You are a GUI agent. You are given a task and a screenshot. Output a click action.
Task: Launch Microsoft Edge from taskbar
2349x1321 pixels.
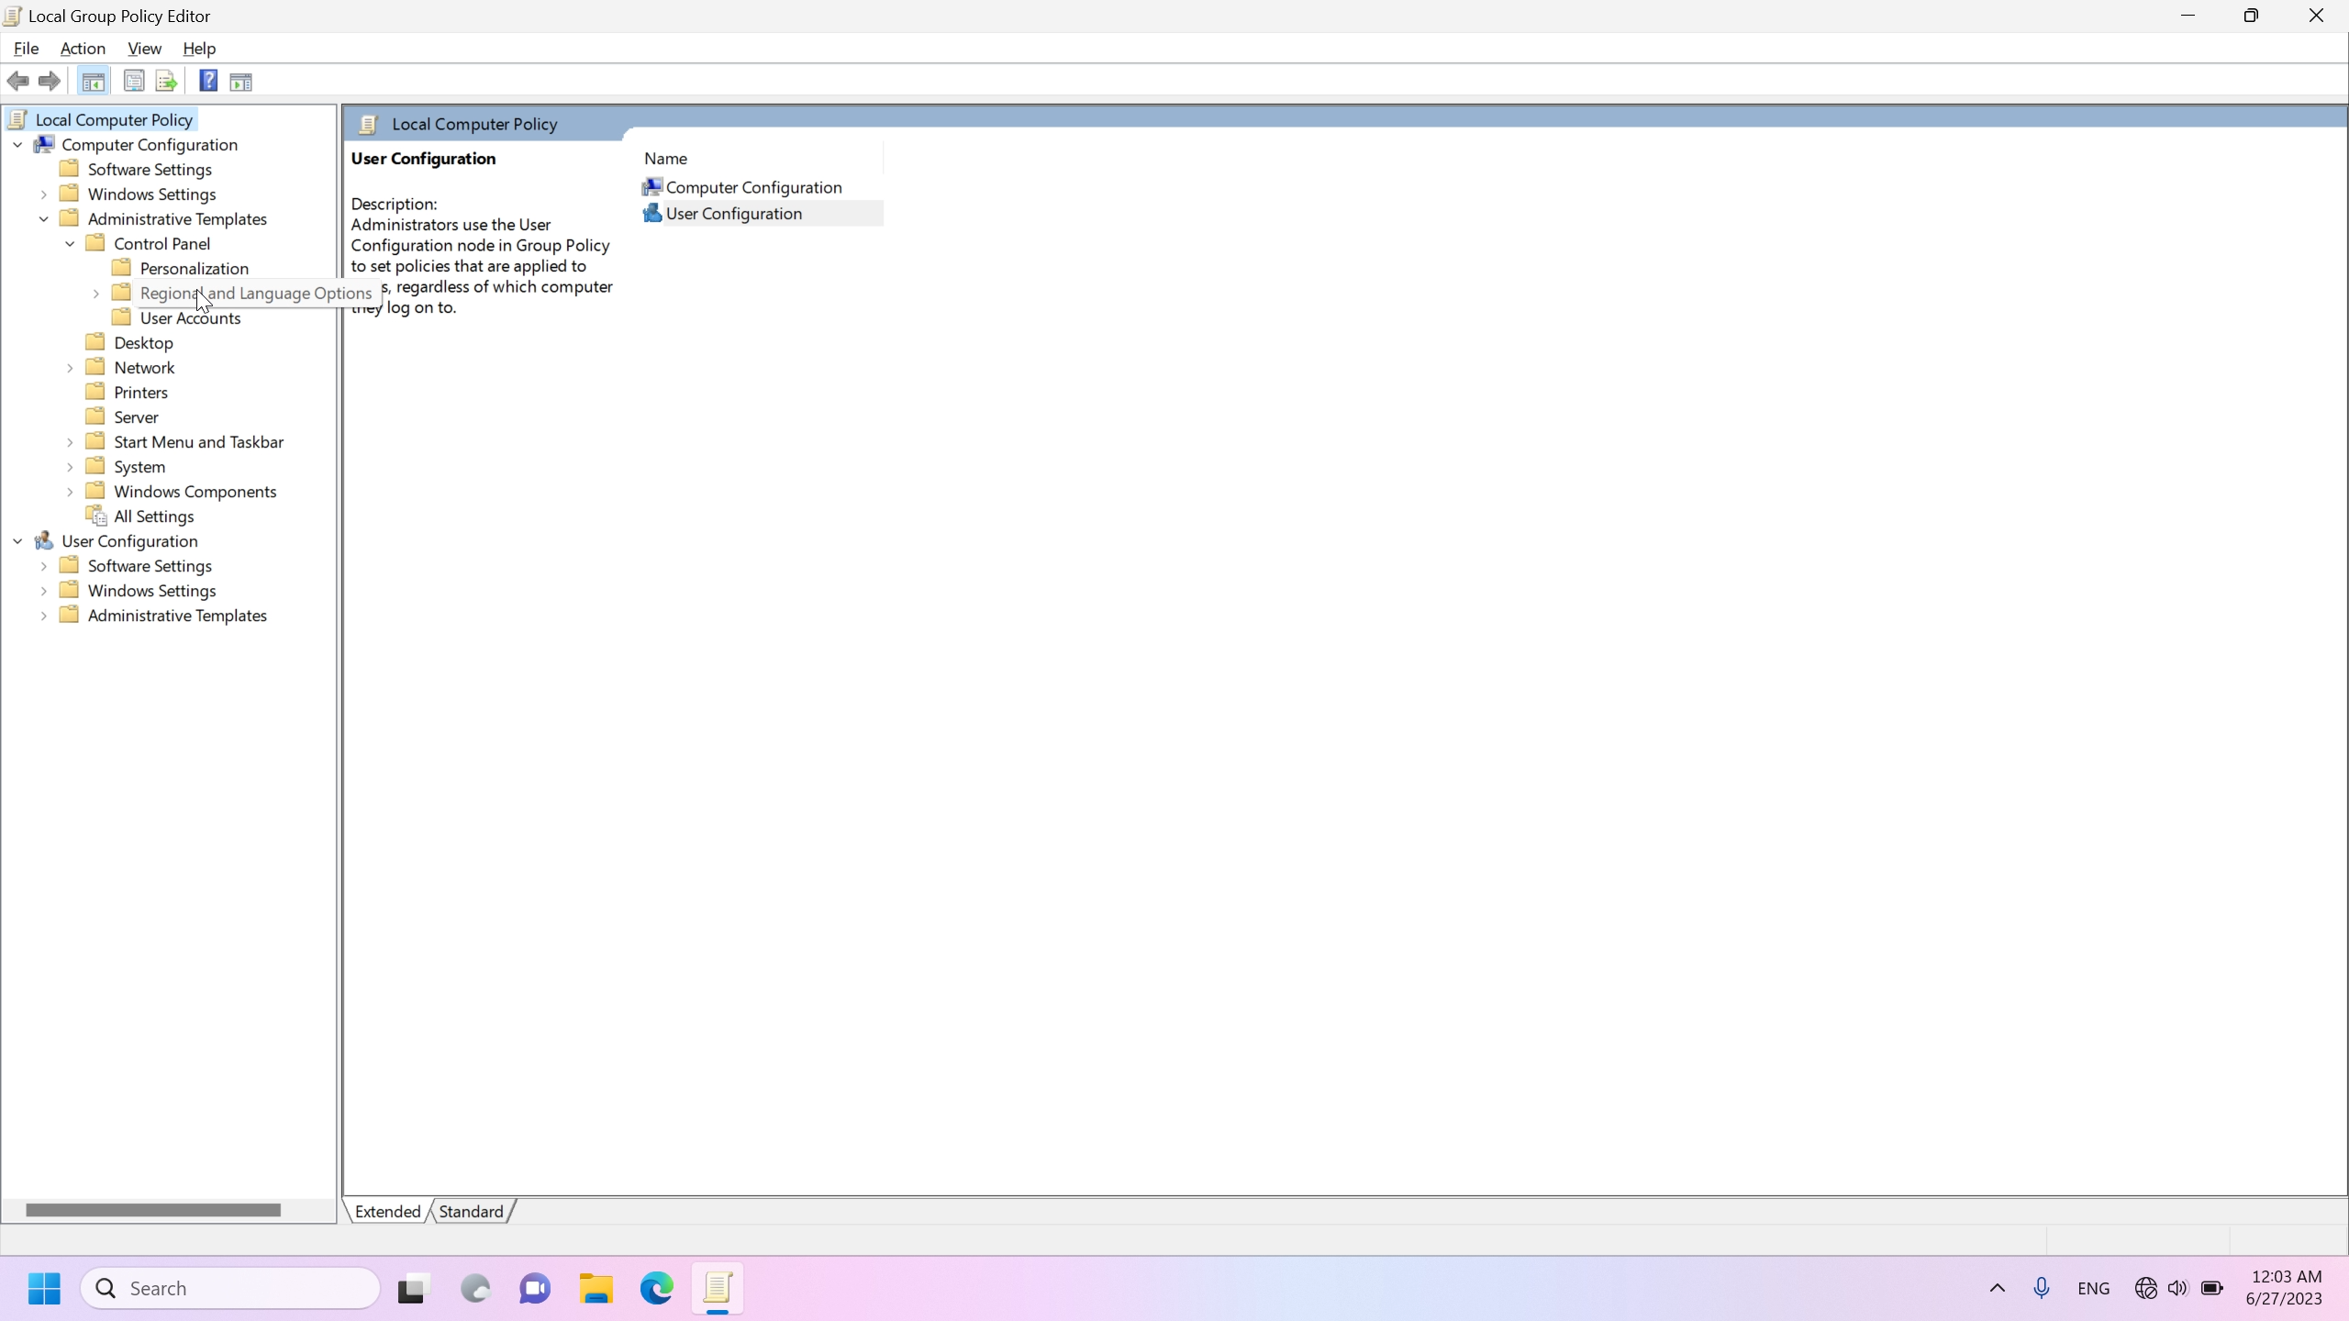657,1288
